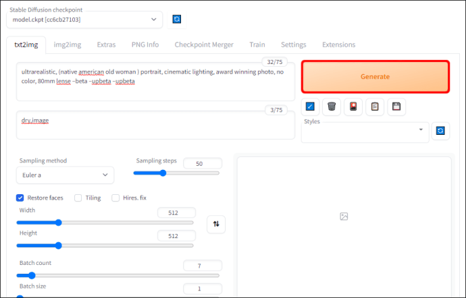Click the image placeholder in output area
The width and height of the screenshot is (466, 298).
click(x=344, y=216)
